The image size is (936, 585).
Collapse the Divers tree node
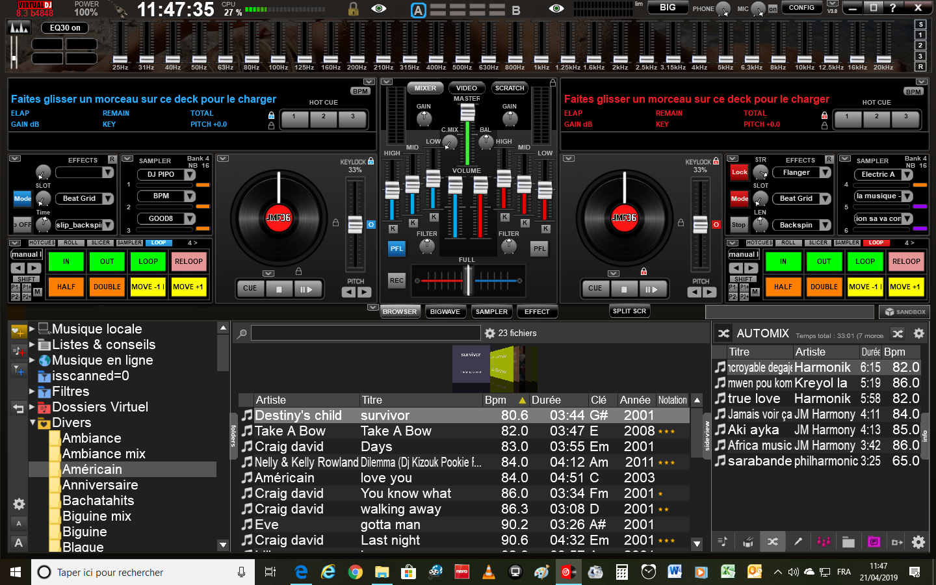click(32, 422)
